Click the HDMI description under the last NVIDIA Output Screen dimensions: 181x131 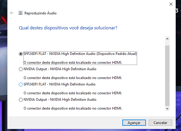coord(73,108)
